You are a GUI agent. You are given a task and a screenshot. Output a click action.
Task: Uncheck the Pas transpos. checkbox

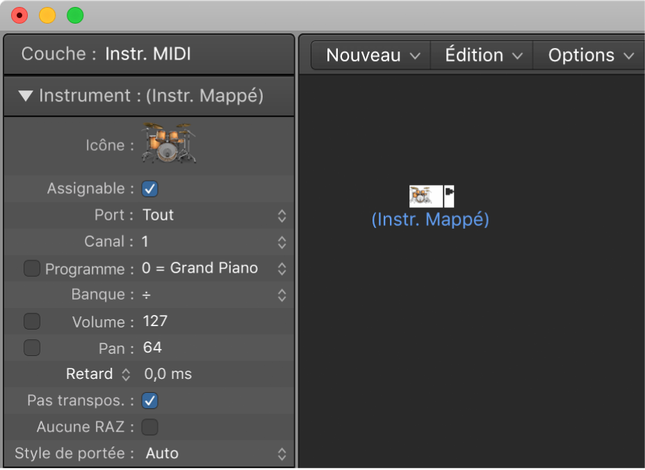pyautogui.click(x=149, y=400)
